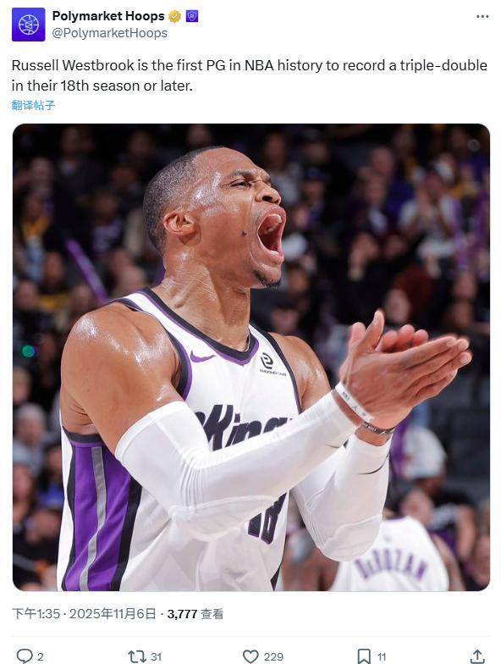The height and width of the screenshot is (664, 501).
Task: Click the translate post link
Action: (33, 105)
